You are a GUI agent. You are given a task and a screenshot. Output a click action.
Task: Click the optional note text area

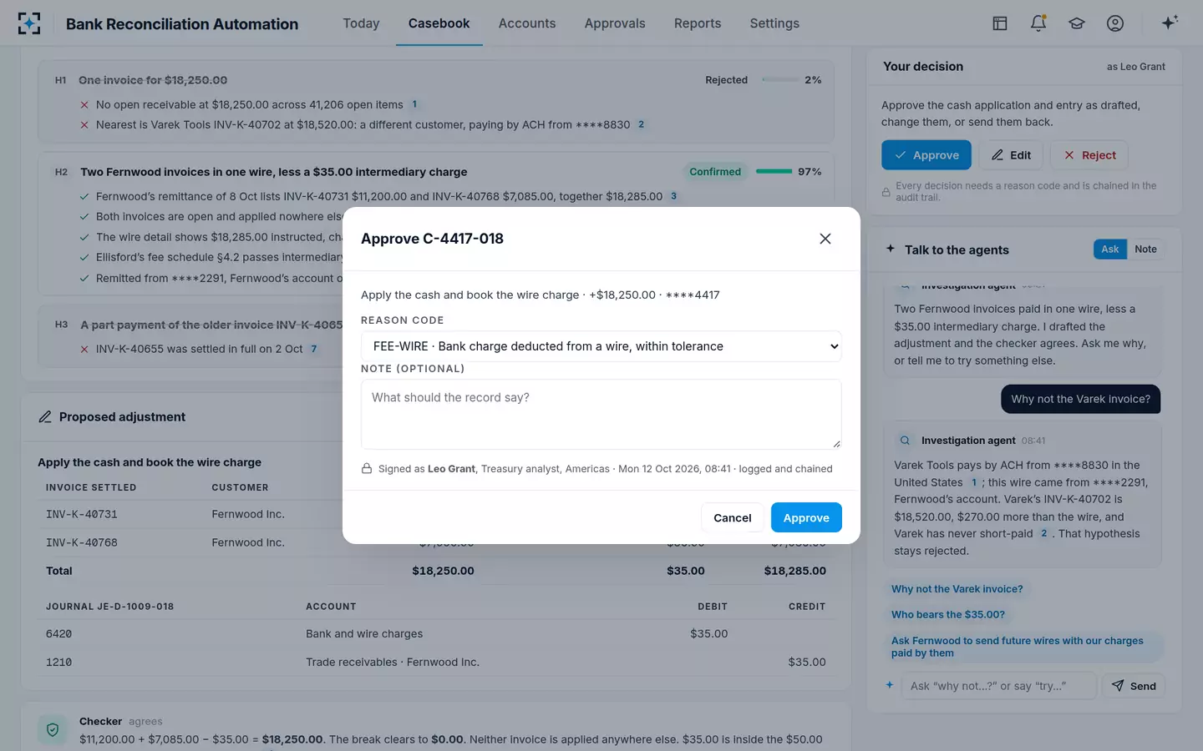pyautogui.click(x=601, y=415)
